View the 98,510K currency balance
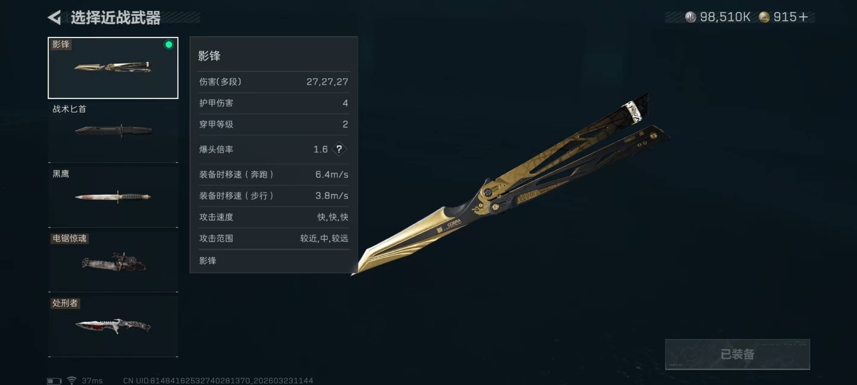The height and width of the screenshot is (385, 857). [725, 17]
